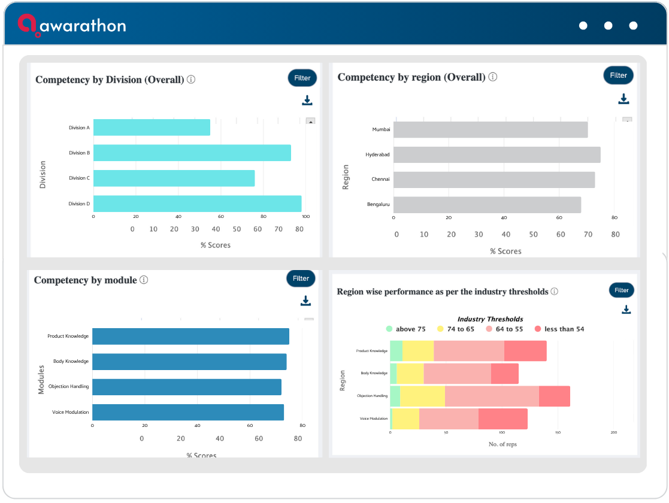669x503 pixels.
Task: Open info icon beside Competency by module title
Action: click(144, 280)
